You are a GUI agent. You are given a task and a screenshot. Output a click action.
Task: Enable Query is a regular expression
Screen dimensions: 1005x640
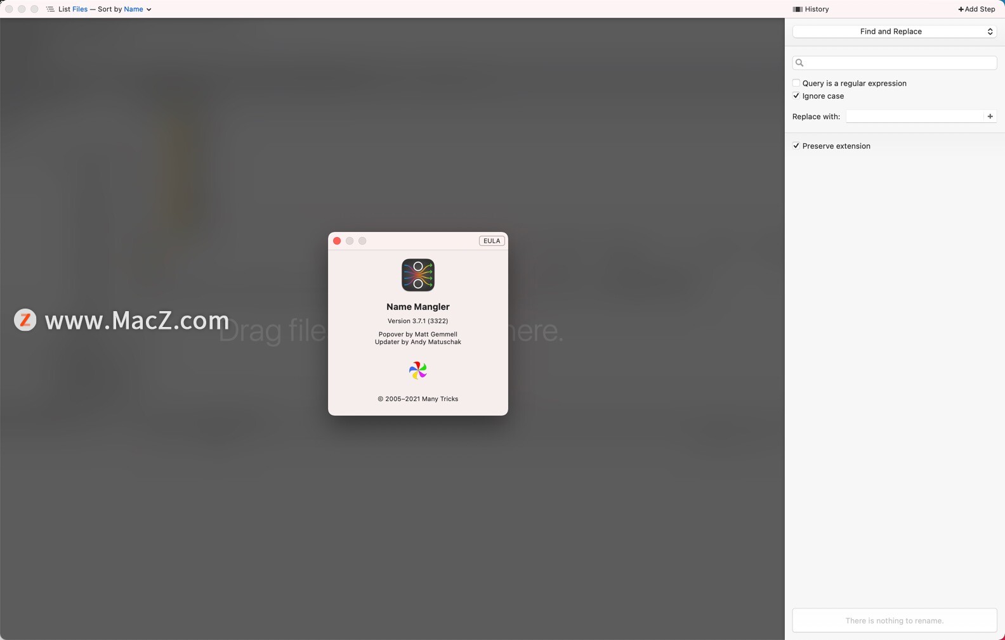click(796, 83)
